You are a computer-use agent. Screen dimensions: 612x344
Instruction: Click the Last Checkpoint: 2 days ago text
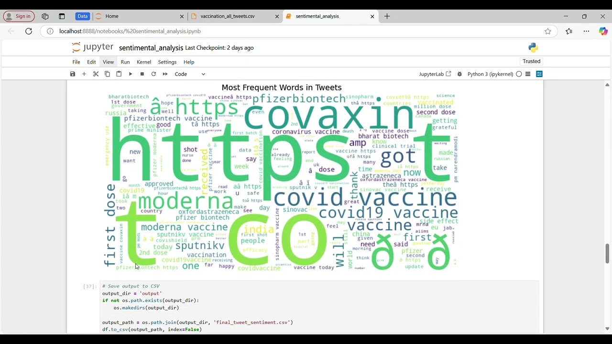(x=219, y=48)
